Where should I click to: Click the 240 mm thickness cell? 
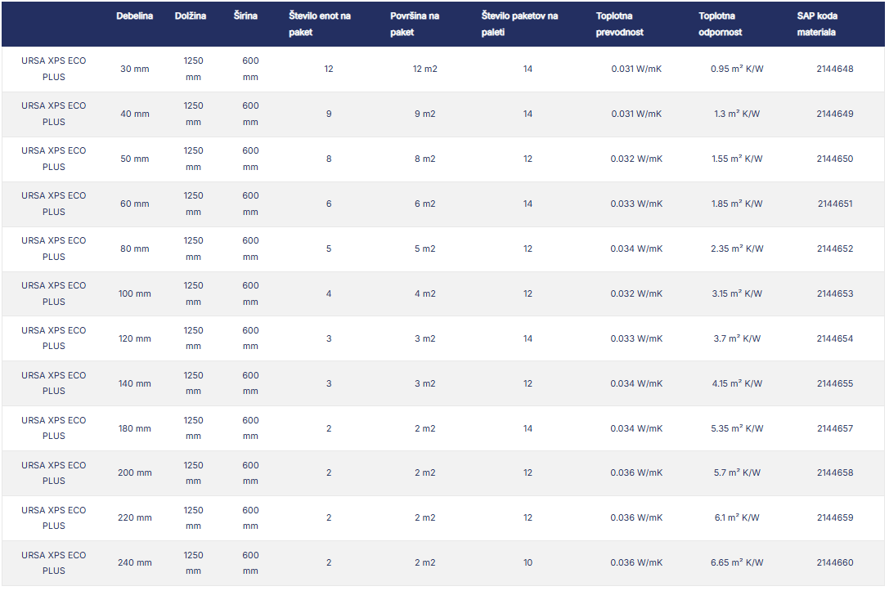click(x=135, y=563)
